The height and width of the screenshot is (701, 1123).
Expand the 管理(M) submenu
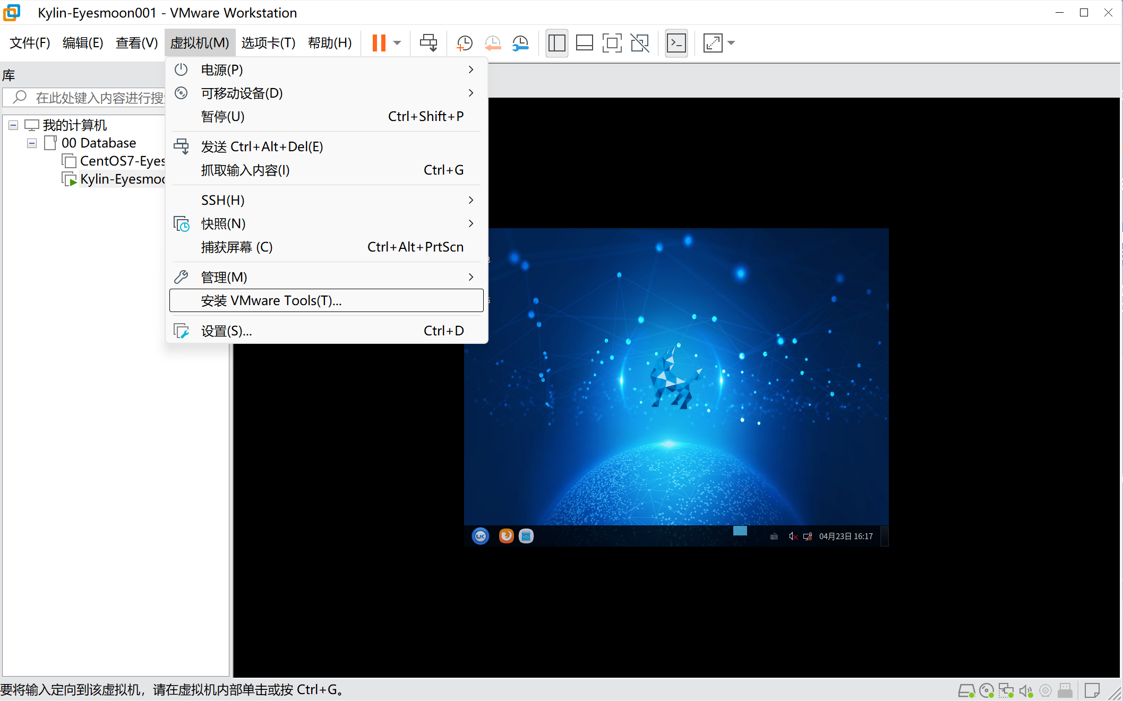coord(327,277)
